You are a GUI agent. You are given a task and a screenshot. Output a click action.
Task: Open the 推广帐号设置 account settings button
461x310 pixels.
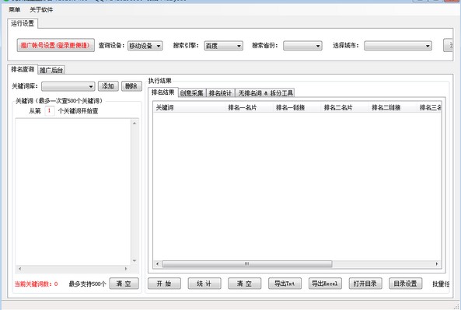55,45
